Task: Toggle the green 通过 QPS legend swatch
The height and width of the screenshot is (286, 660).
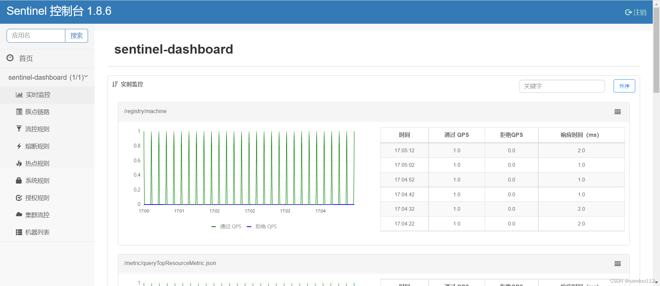Action: (x=213, y=227)
